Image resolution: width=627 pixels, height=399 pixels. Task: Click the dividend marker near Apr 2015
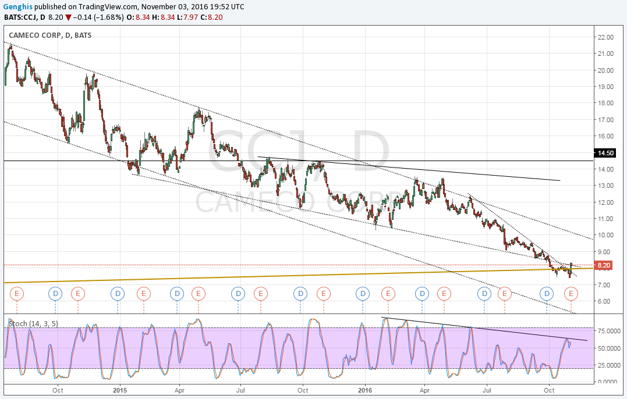[177, 294]
